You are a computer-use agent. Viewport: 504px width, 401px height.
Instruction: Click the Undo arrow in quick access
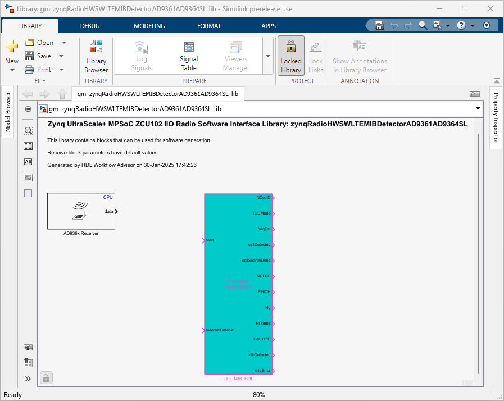point(394,26)
